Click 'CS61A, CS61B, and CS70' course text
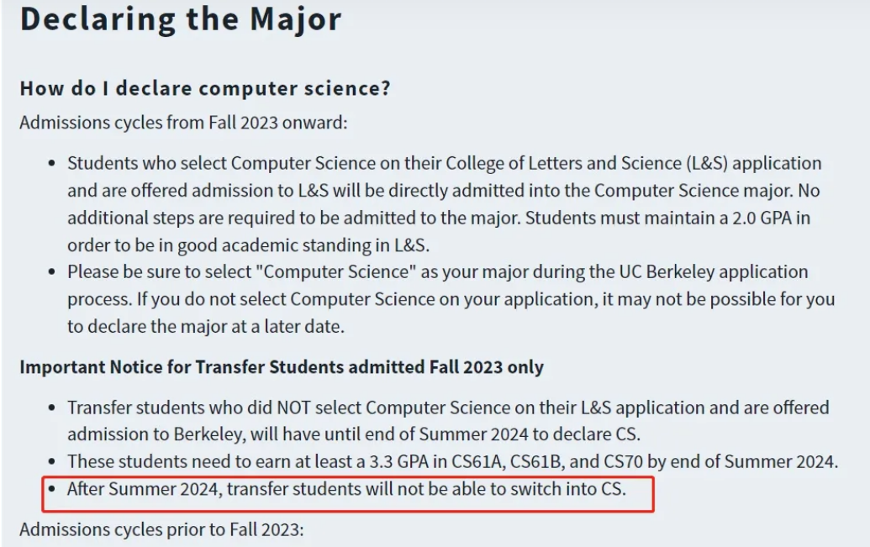This screenshot has height=547, width=870. point(546,461)
